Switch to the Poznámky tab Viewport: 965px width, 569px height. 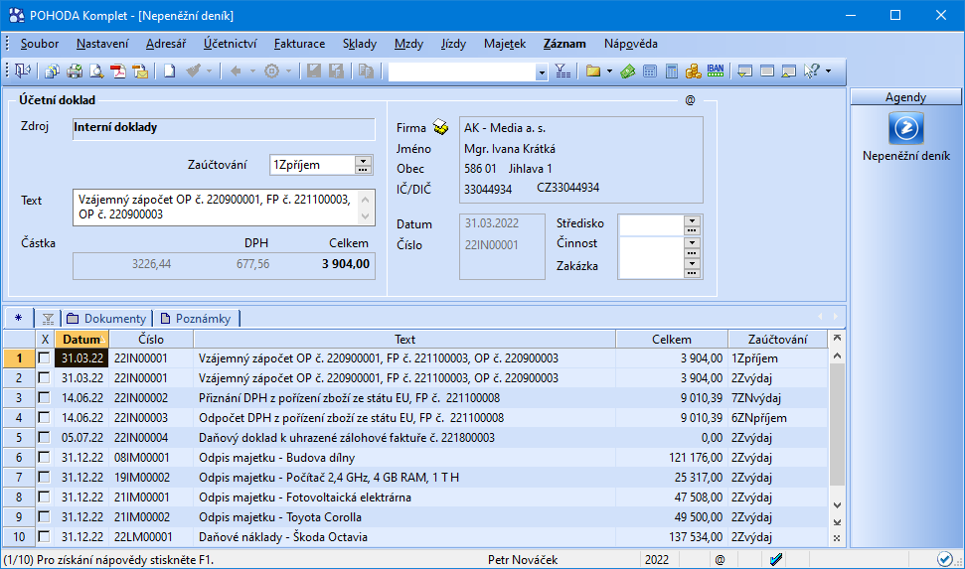click(196, 318)
